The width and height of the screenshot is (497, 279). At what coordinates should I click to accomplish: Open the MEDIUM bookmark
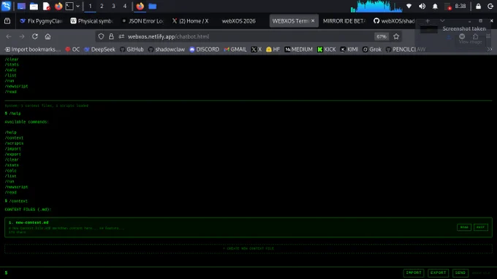[x=298, y=50]
